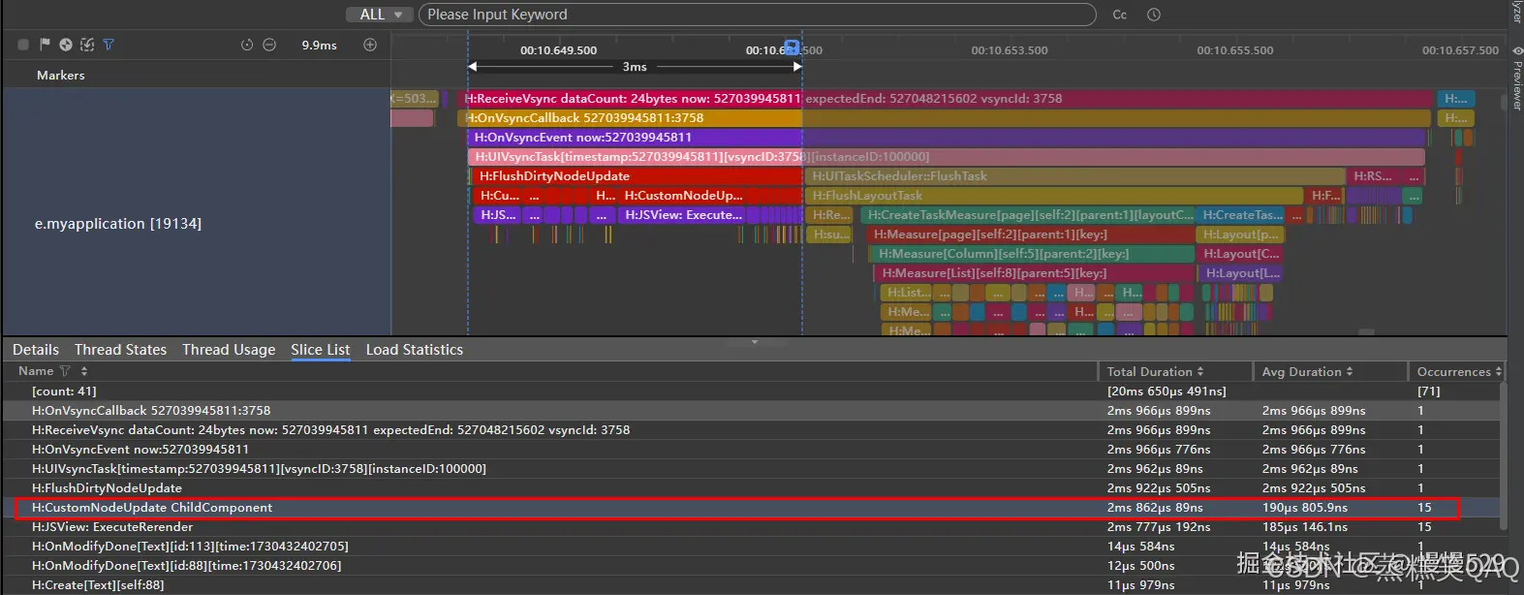Click the H:UIVsyncTask pink slice
The image size is (1524, 595).
(x=947, y=157)
